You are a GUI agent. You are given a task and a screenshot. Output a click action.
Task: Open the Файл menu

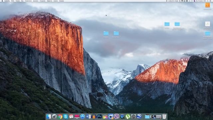point(13,1)
